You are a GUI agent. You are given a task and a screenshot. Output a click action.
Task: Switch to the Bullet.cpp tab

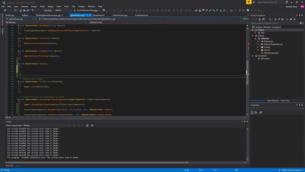click(x=10, y=15)
